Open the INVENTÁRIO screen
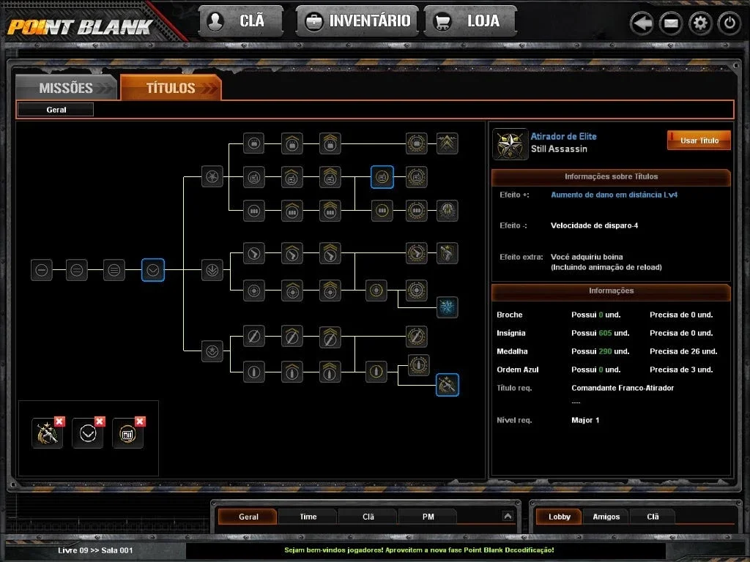This screenshot has width=750, height=562. (x=357, y=21)
